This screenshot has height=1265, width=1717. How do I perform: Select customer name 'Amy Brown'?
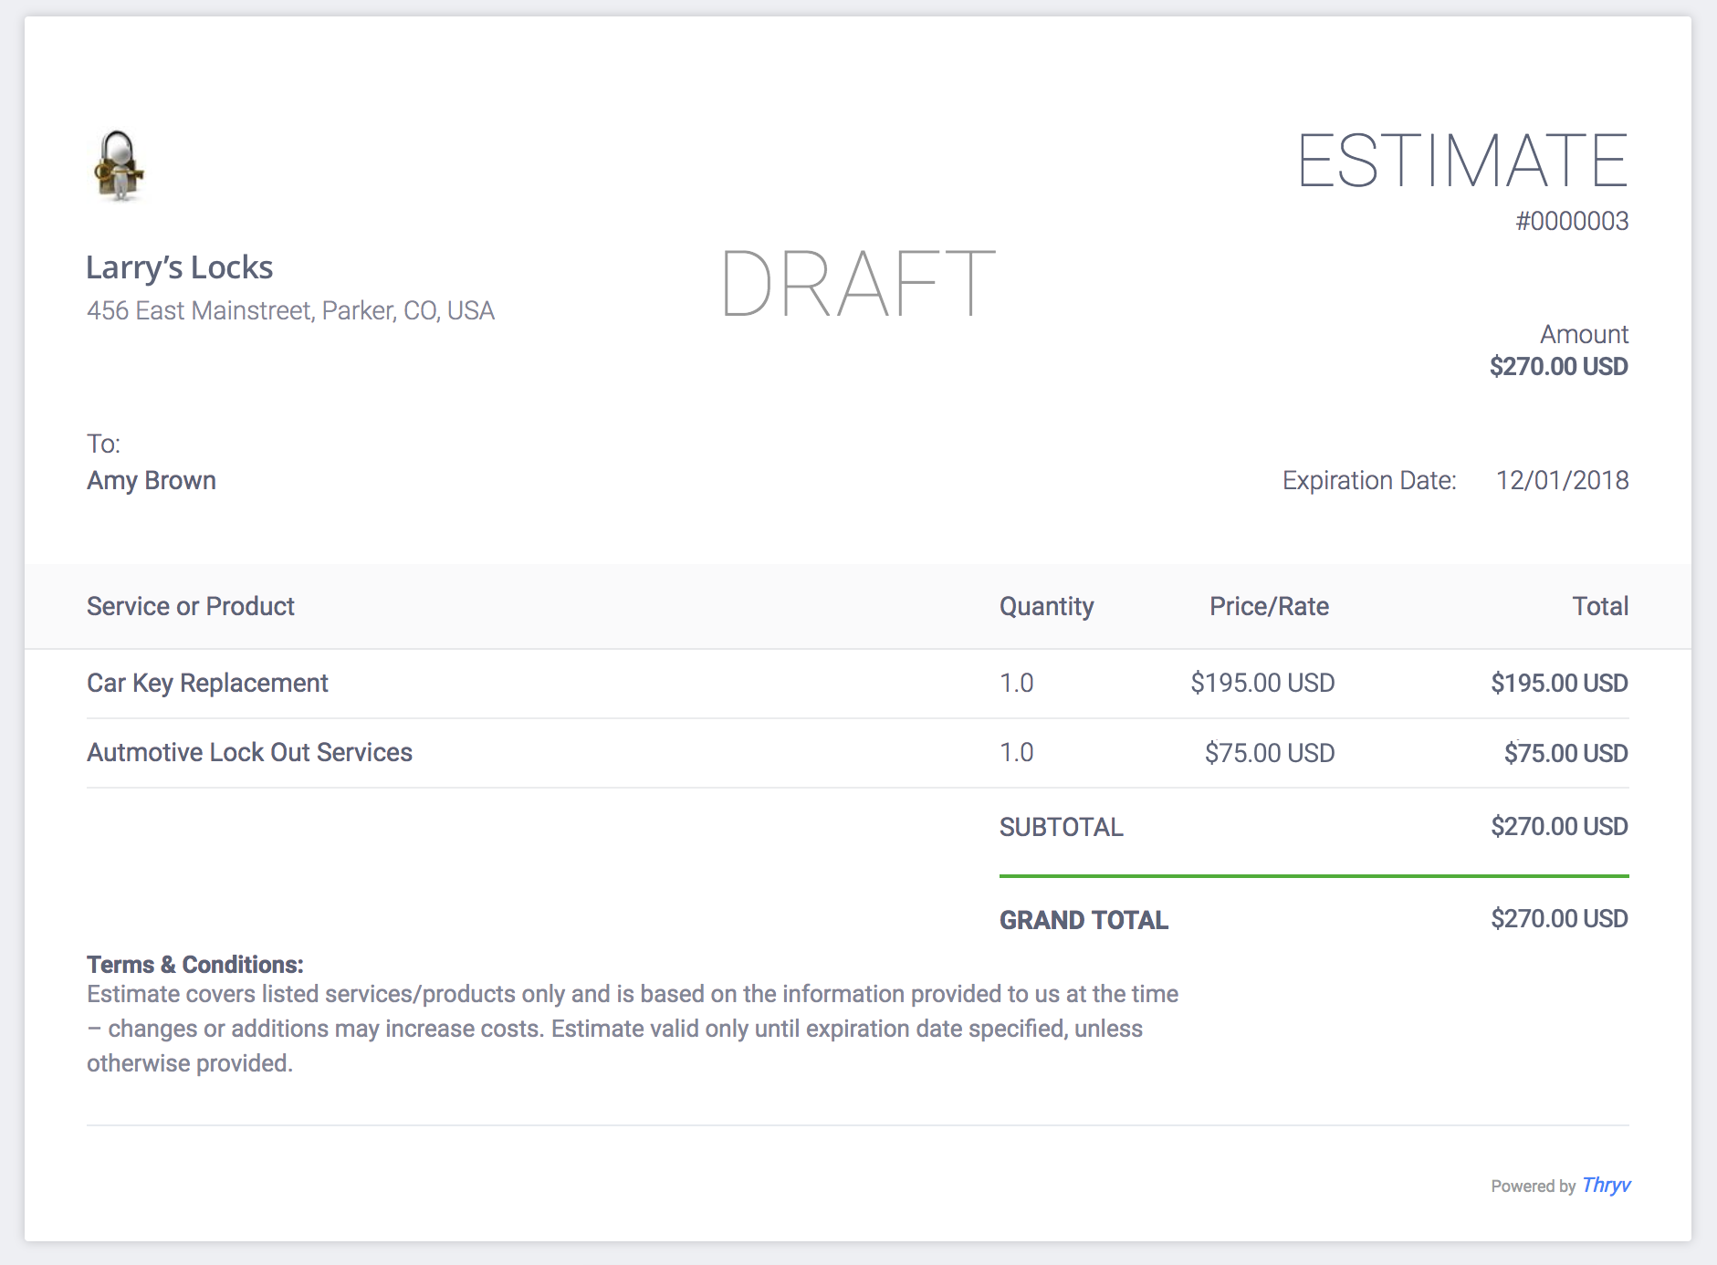(x=152, y=481)
